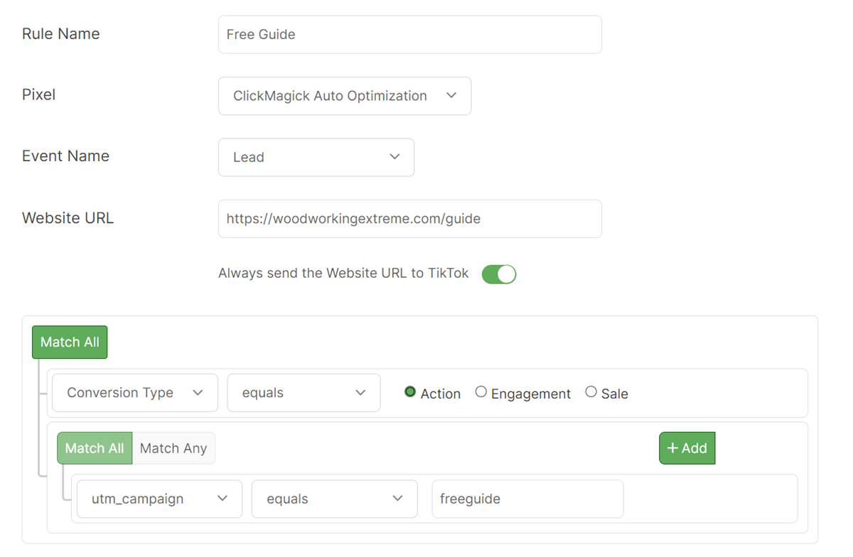This screenshot has height=557, width=853.
Task: Select the Action radio button
Action: pyautogui.click(x=410, y=392)
